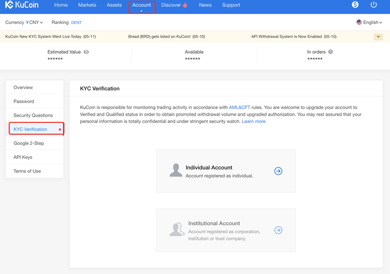Click the In orders help question icon
Image resolution: width=390 pixels, height=274 pixels.
point(331,52)
